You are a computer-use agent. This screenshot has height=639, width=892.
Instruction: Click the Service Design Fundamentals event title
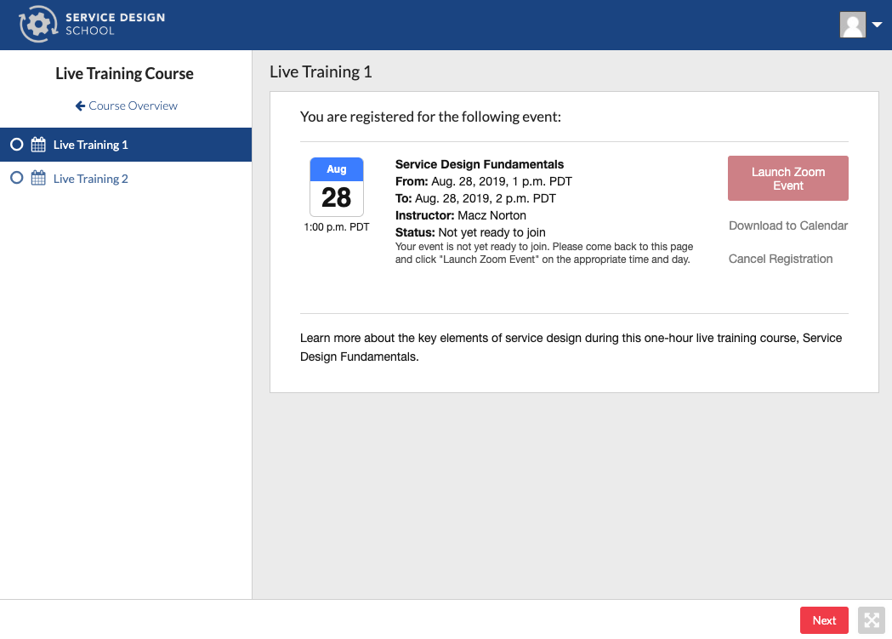(x=480, y=164)
